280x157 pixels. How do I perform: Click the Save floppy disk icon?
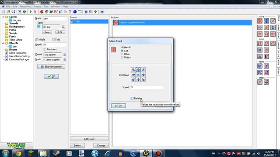click(13, 12)
